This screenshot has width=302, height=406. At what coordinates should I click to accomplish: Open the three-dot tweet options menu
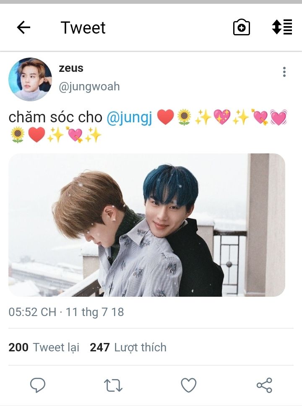point(284,72)
